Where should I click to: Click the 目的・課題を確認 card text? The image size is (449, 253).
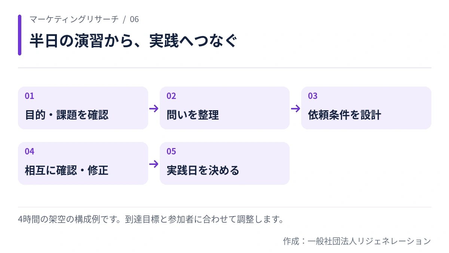(x=67, y=115)
